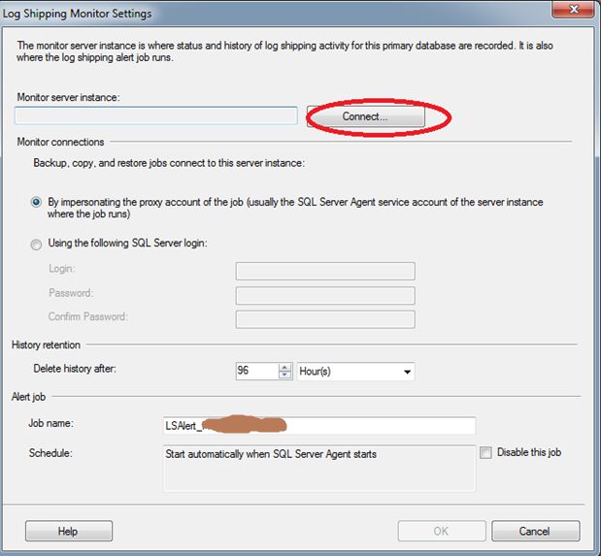Click the 'Delete history after:' label
Viewport: 601px width, 556px height.
click(75, 369)
